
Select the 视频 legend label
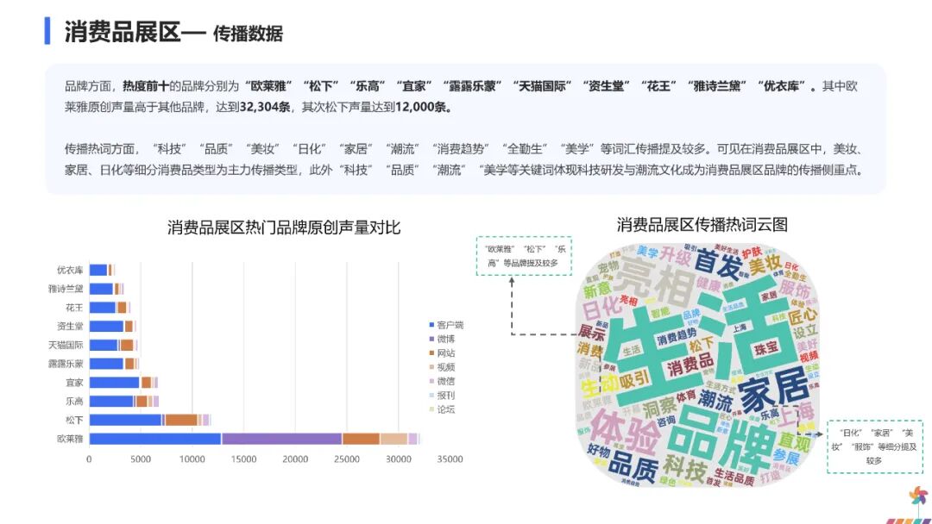point(446,367)
